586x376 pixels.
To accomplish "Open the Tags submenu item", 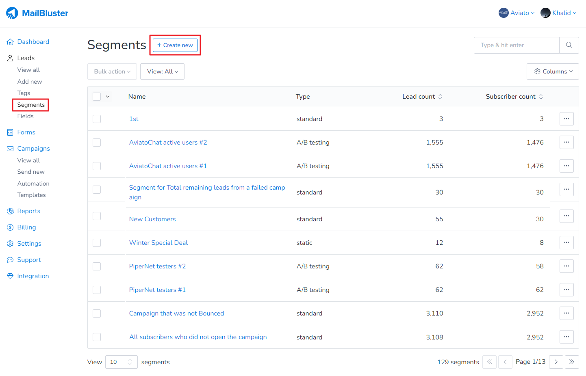I will point(24,93).
